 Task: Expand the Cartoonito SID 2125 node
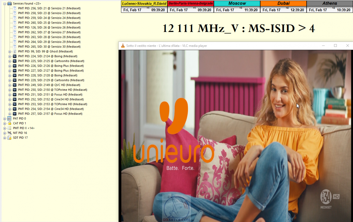(x=10, y=61)
